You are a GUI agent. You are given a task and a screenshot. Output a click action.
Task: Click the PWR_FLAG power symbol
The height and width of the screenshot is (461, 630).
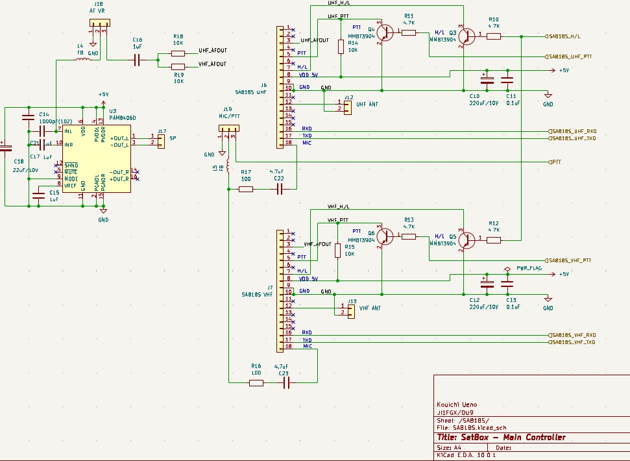[507, 269]
